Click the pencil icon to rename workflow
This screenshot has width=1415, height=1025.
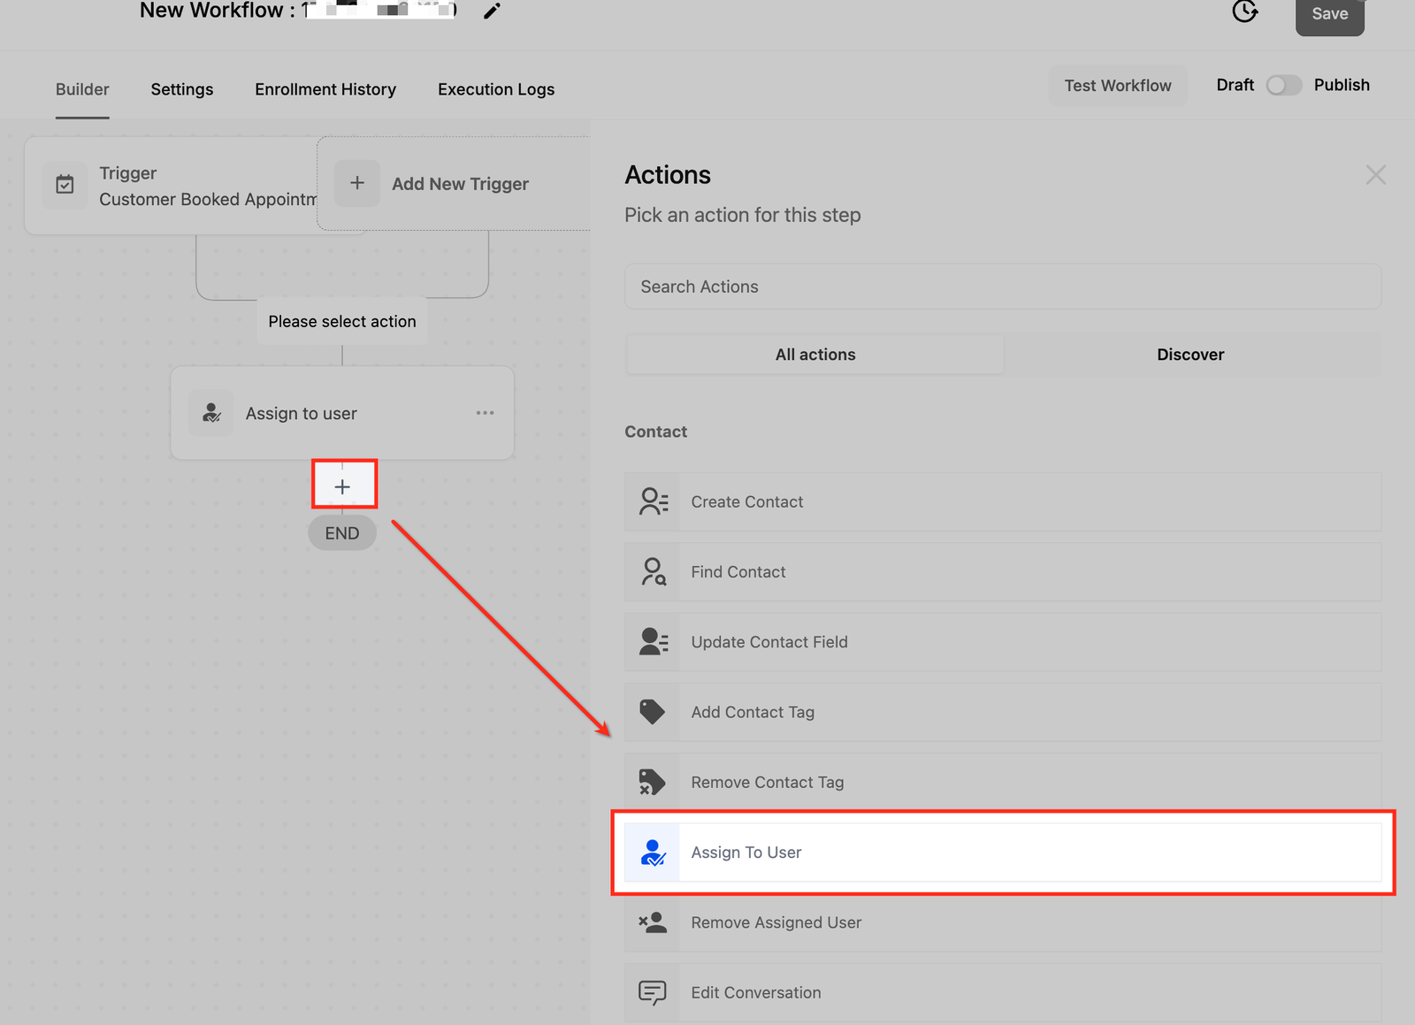pyautogui.click(x=492, y=11)
